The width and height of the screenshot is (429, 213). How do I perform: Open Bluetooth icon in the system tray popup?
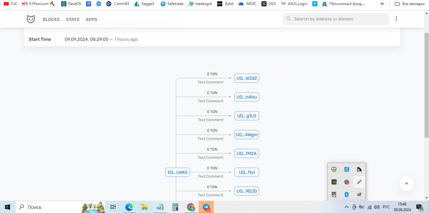[x=347, y=194]
